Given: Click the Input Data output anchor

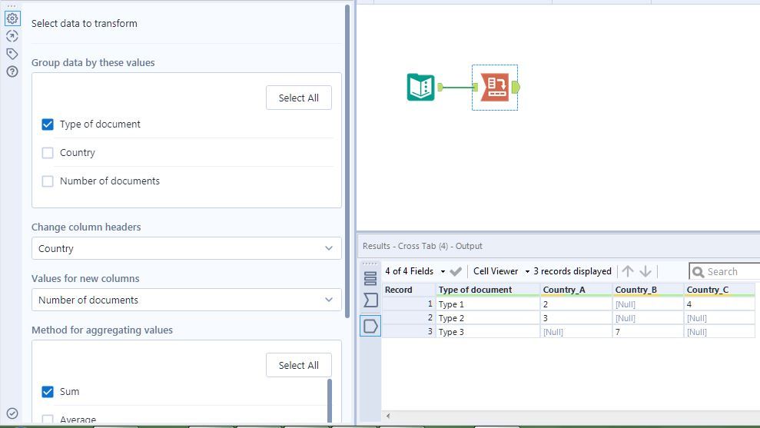Looking at the screenshot, I should point(440,88).
